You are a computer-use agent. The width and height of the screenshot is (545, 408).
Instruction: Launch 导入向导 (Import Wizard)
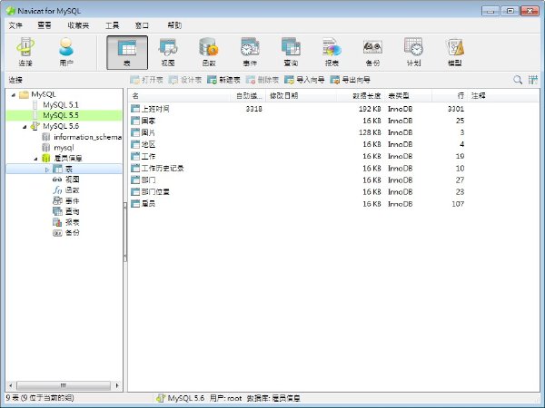304,80
